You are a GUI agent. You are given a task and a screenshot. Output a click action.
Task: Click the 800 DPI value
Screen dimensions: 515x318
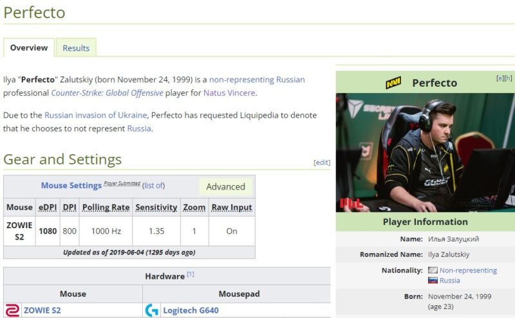point(70,231)
